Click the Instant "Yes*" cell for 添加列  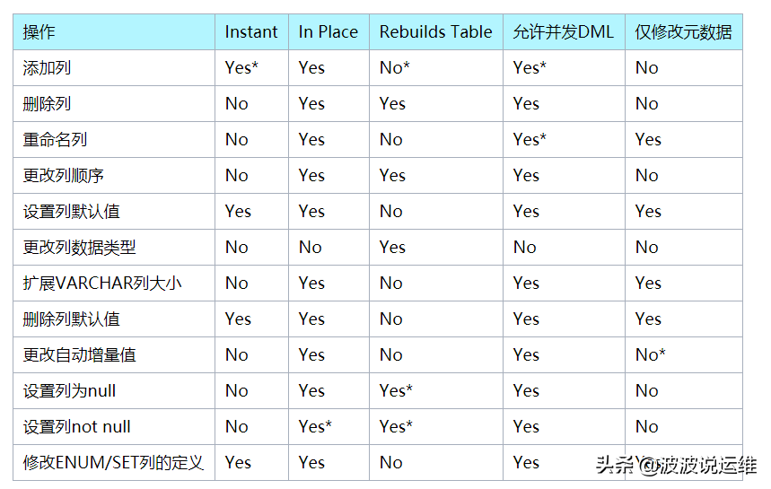tap(241, 68)
